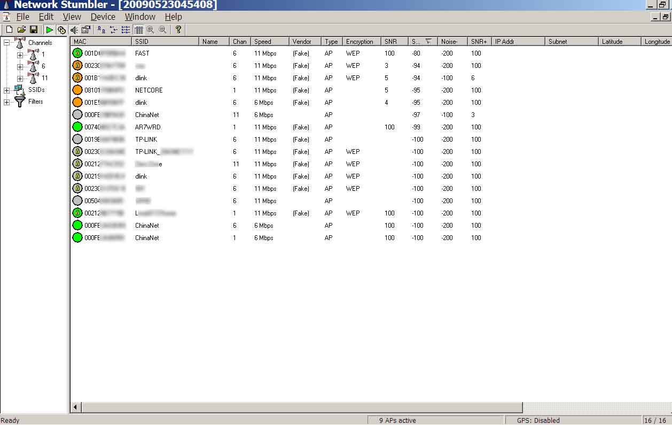Select the orange icon of dlink 6 Mbps row
This screenshot has height=425, width=672.
(x=77, y=102)
